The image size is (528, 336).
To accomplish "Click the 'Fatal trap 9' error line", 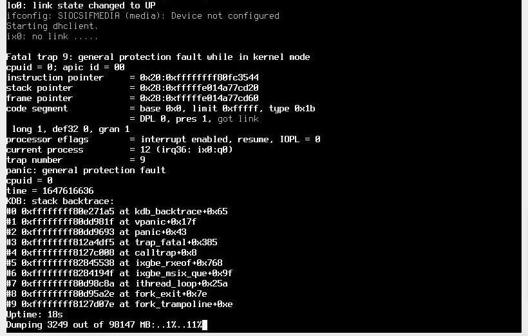I will [158, 57].
